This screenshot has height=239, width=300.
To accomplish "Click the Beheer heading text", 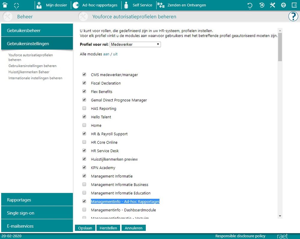I will tap(25, 17).
